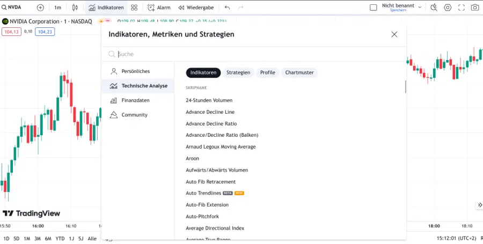Switch to the Chartmuster tab

tap(299, 73)
